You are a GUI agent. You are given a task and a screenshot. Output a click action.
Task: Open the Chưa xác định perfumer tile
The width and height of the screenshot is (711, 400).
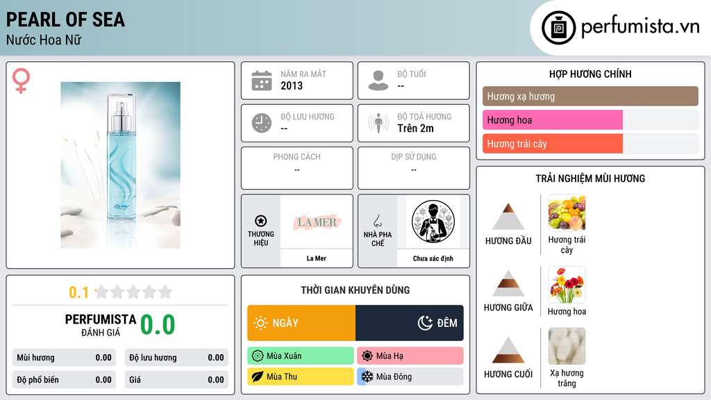pos(433,231)
